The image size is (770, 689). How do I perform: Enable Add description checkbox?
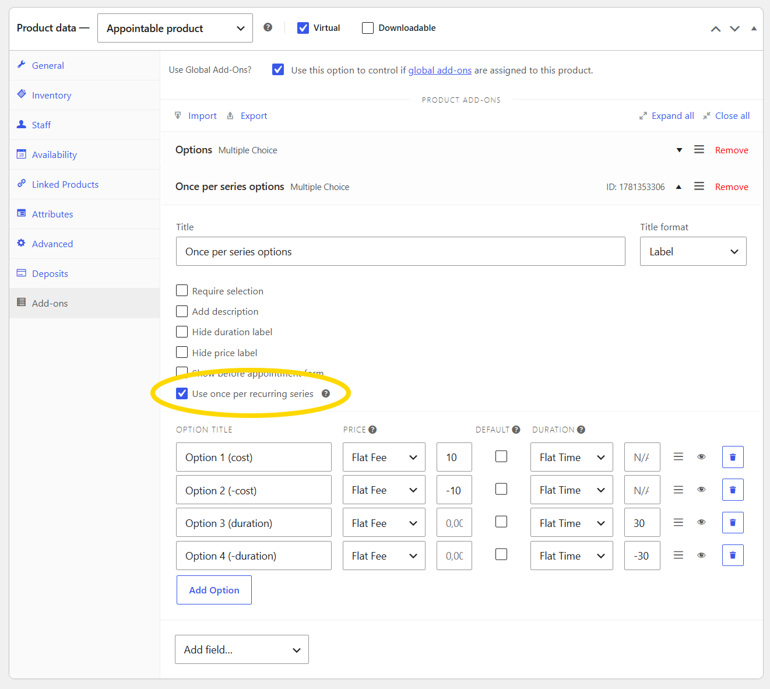(x=182, y=311)
